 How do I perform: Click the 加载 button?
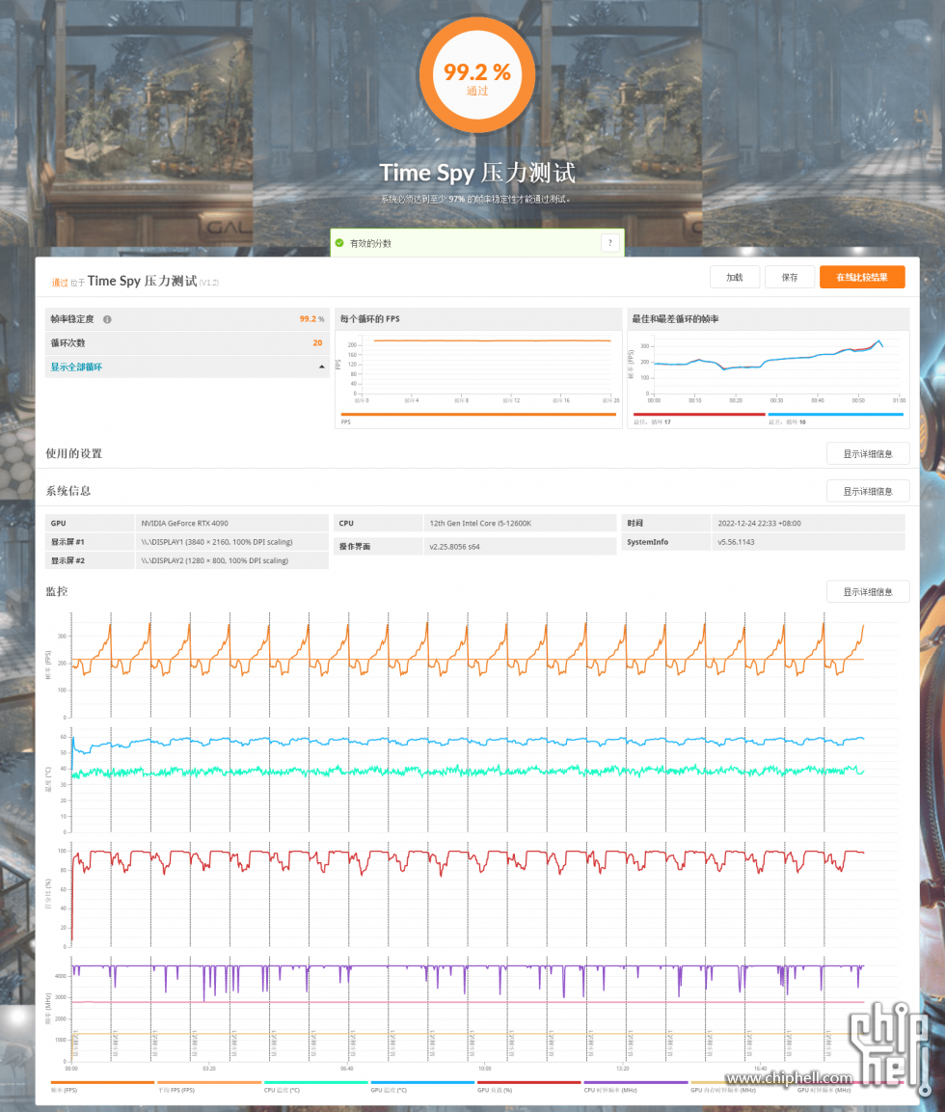point(735,278)
